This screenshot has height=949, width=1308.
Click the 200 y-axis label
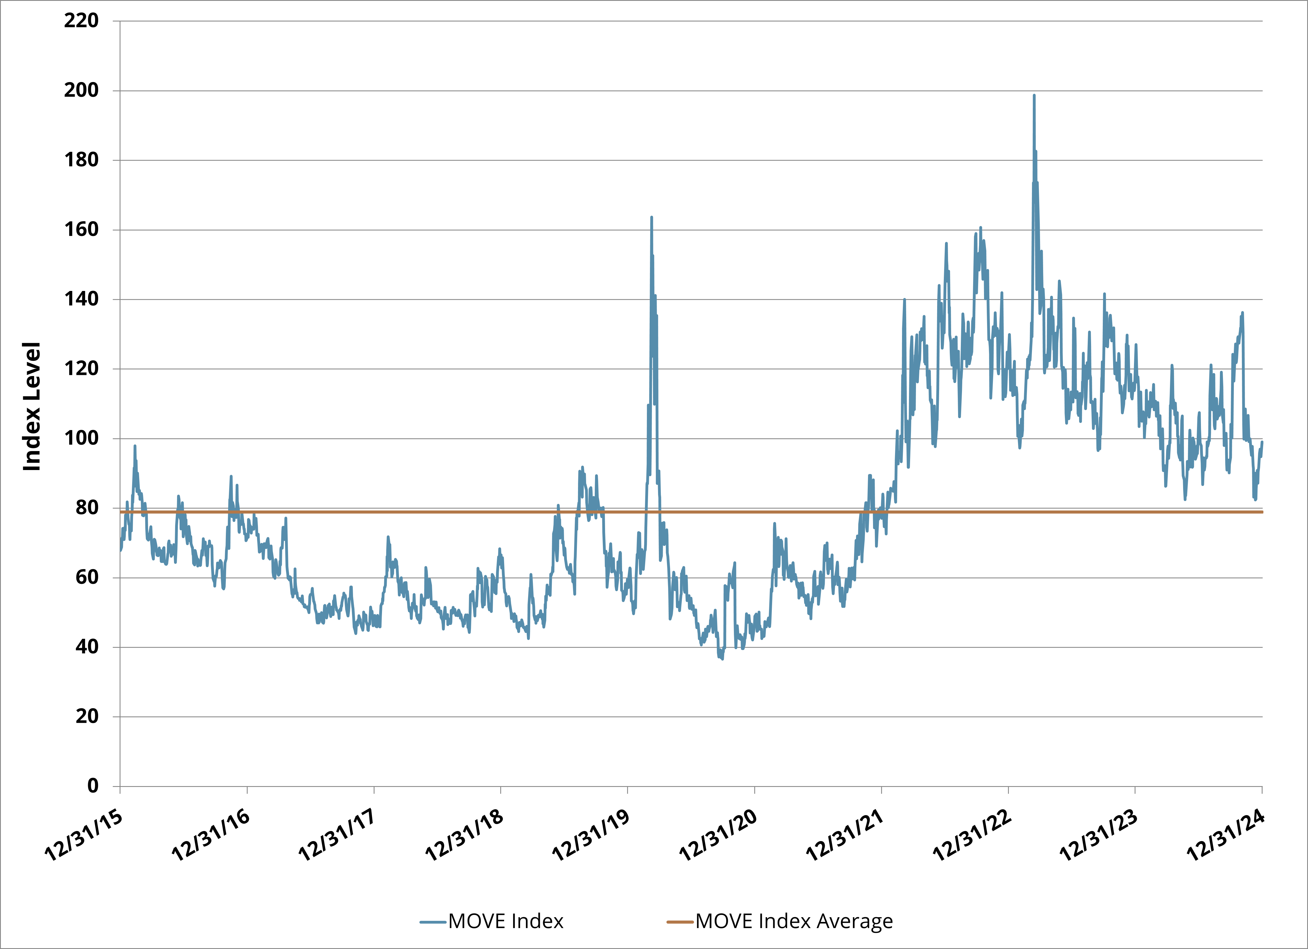point(81,91)
